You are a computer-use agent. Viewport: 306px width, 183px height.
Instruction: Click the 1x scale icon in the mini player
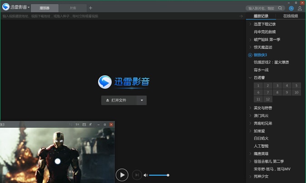[77, 124]
